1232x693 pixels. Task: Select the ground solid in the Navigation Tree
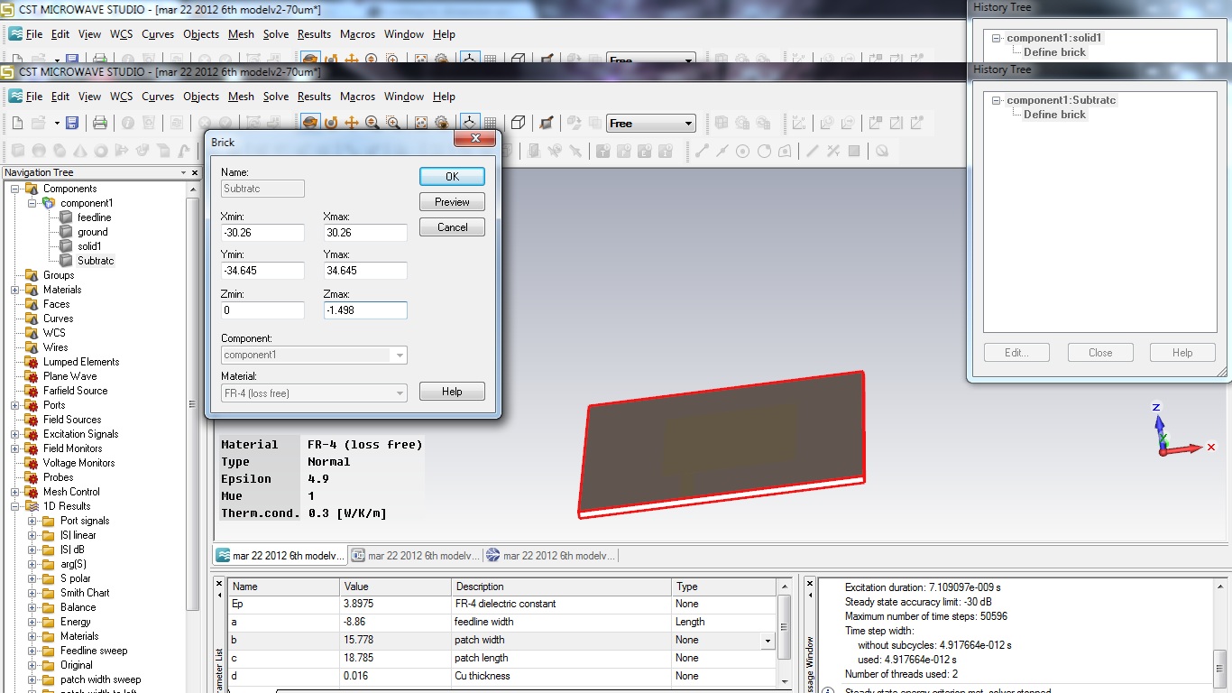pyautogui.click(x=92, y=232)
